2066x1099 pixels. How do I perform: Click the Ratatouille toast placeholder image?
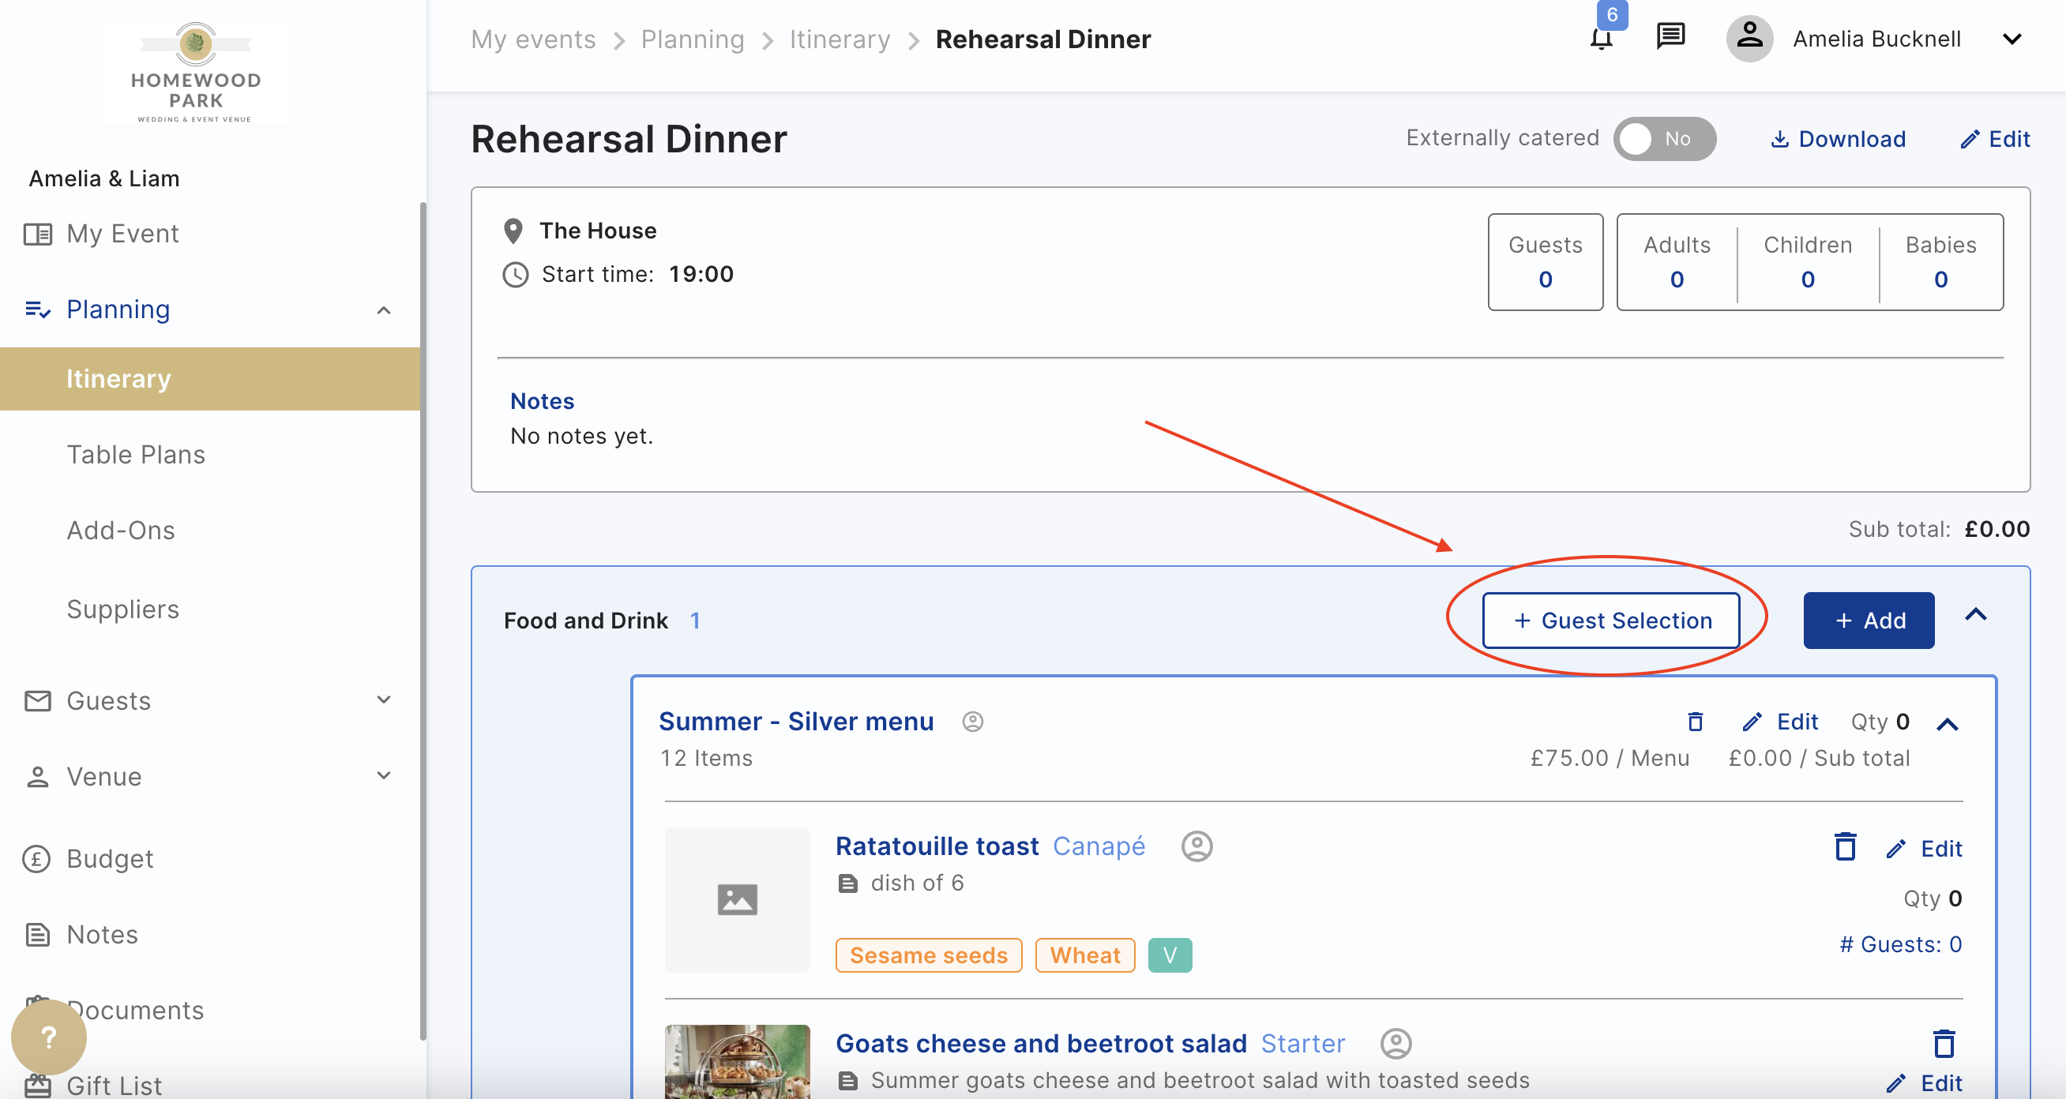tap(737, 899)
